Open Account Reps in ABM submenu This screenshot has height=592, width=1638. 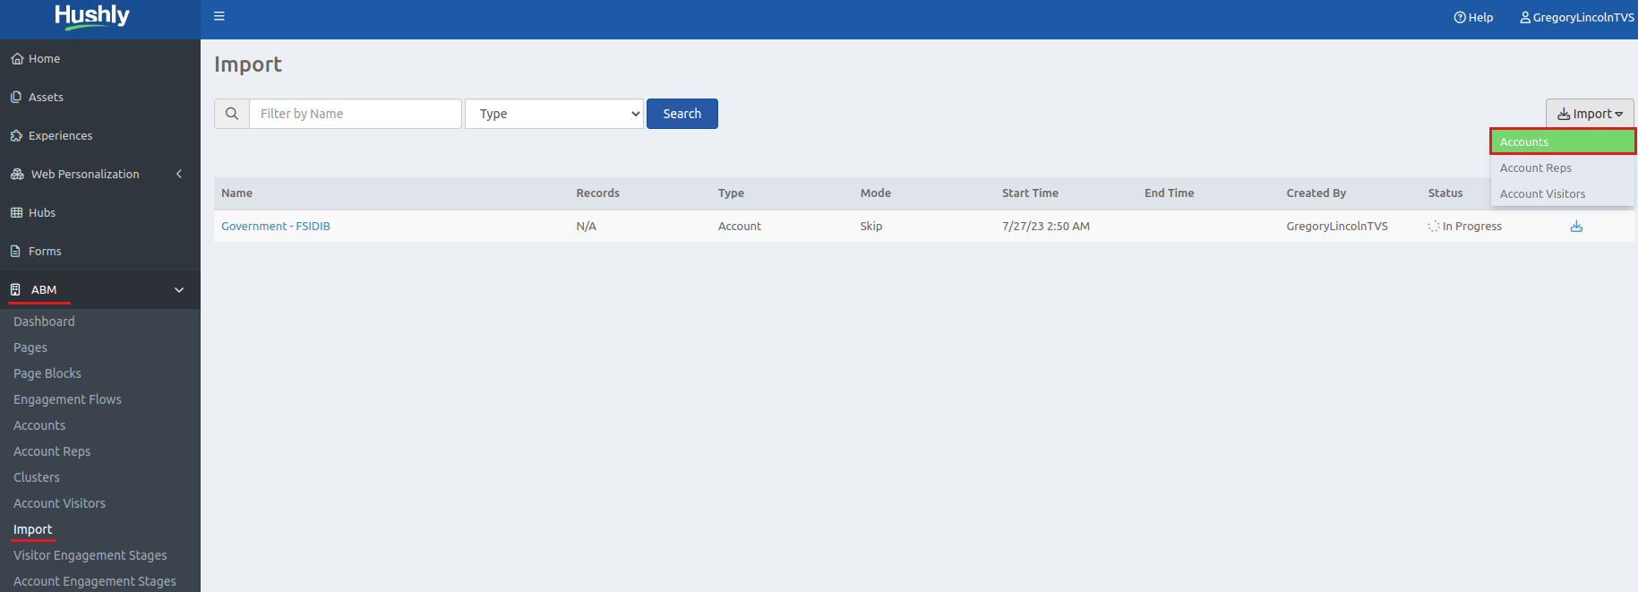52,451
